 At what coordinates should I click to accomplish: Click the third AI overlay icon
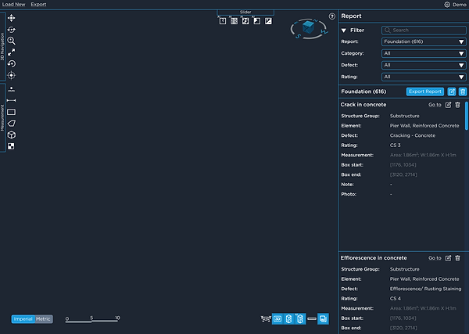point(245,21)
